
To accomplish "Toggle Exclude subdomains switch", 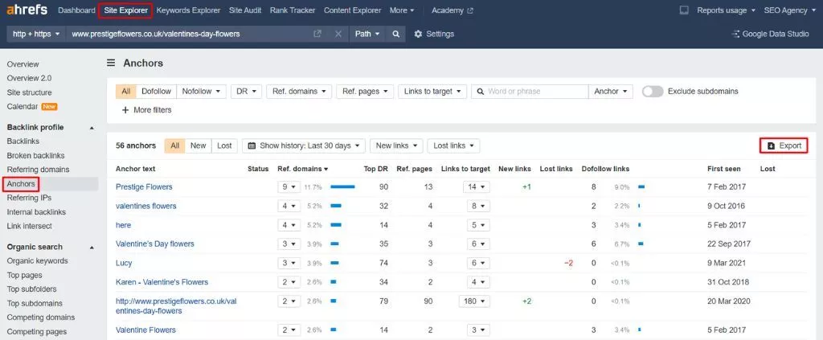I will (653, 92).
